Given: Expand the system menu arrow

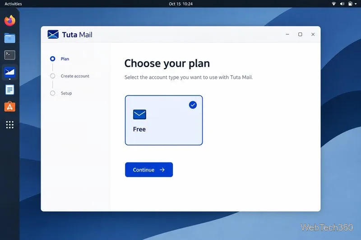Looking at the screenshot, I should coord(356,4).
